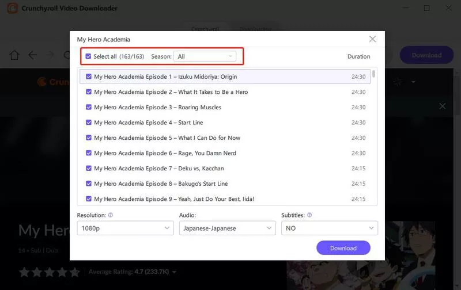
Task: Go back with the left arrow icon
Action: [32, 55]
